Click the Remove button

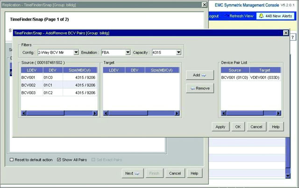click(x=200, y=88)
